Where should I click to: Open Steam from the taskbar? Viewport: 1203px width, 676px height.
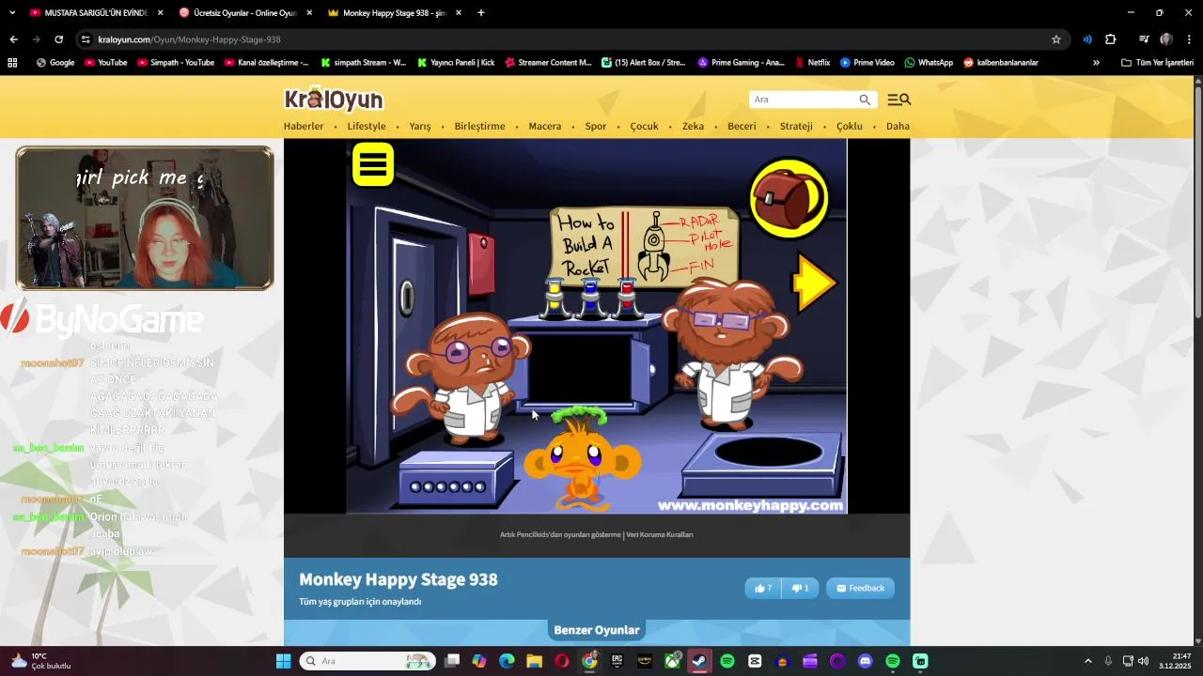click(x=699, y=661)
